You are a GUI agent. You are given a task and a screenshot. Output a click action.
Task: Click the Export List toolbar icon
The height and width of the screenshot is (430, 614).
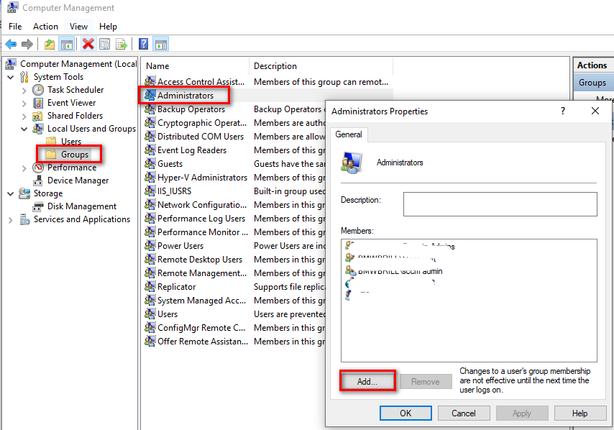[120, 44]
